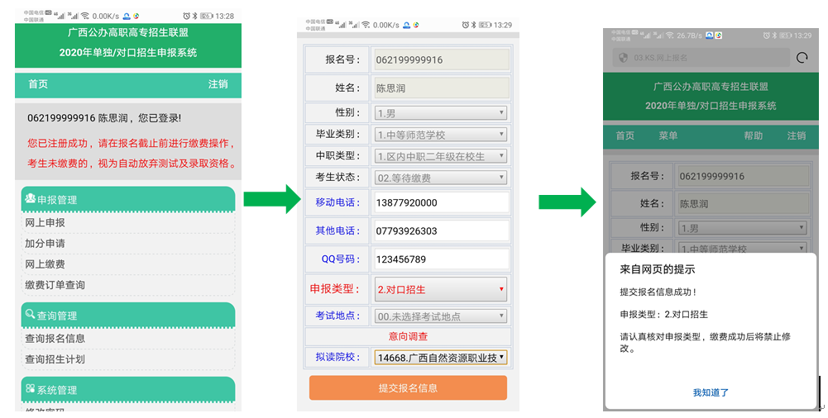
Task: Open the 毕业类别 dropdown in the middle form
Action: pyautogui.click(x=441, y=135)
